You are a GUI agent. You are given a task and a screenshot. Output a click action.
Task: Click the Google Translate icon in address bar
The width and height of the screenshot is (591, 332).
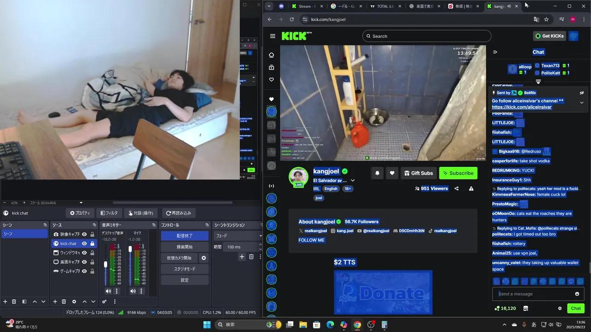(x=536, y=19)
